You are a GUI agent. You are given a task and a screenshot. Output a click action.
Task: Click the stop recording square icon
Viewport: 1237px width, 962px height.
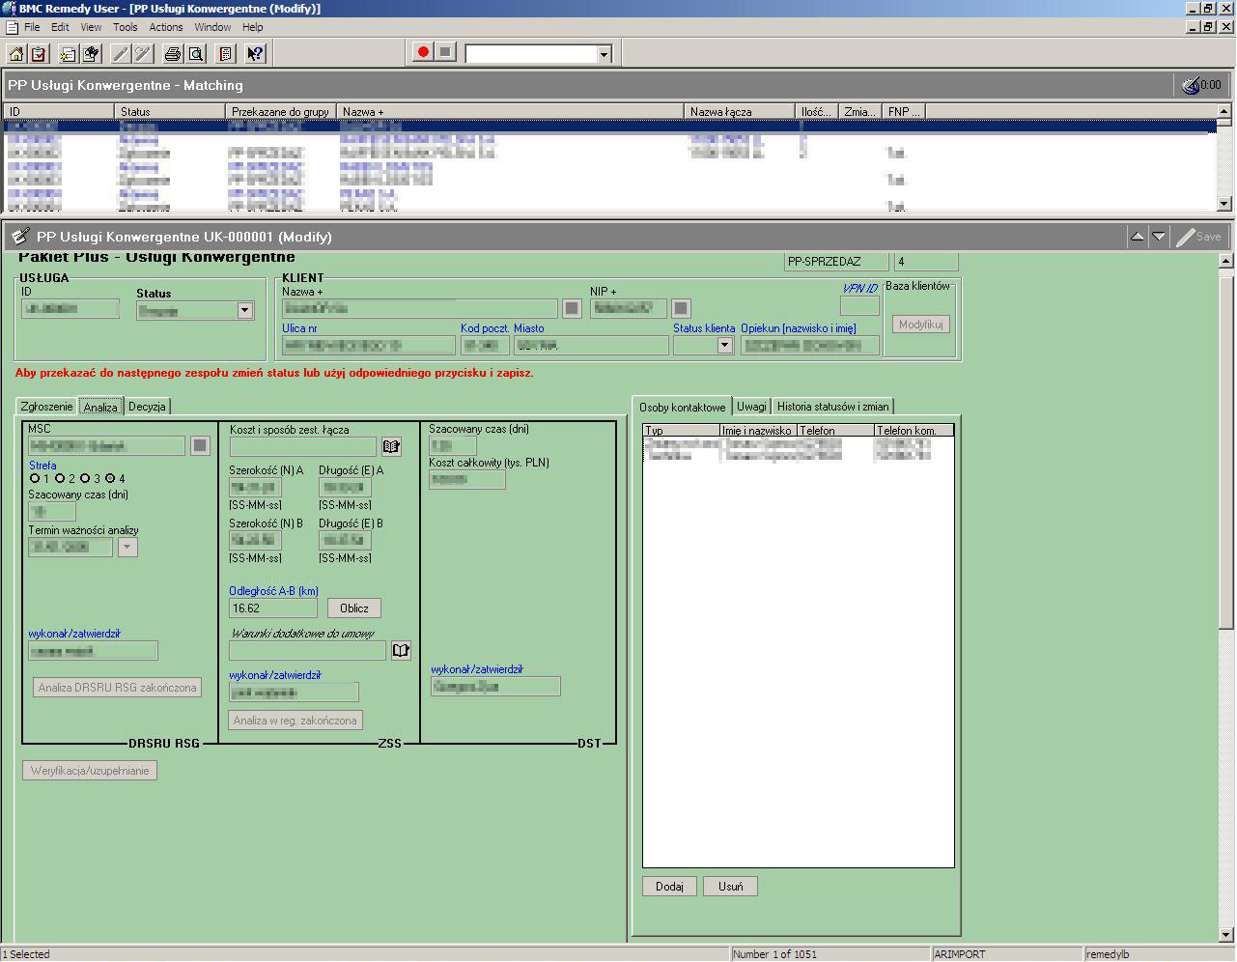[445, 52]
